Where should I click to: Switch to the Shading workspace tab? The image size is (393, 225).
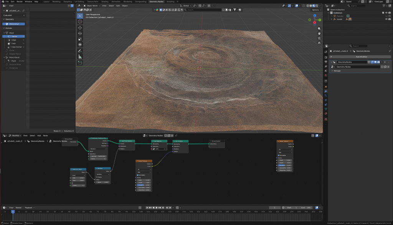(x=105, y=2)
